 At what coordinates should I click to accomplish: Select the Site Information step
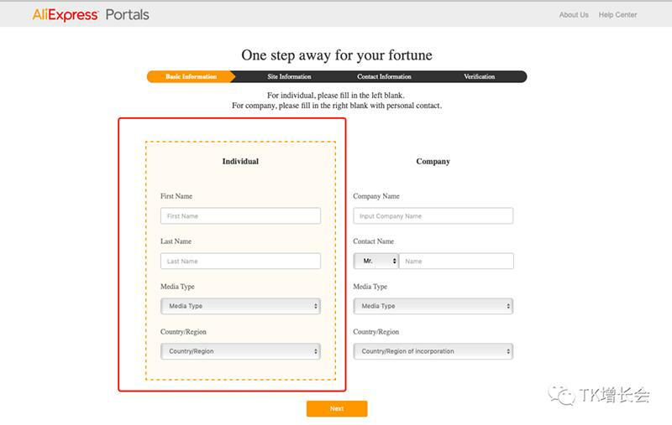pos(289,77)
